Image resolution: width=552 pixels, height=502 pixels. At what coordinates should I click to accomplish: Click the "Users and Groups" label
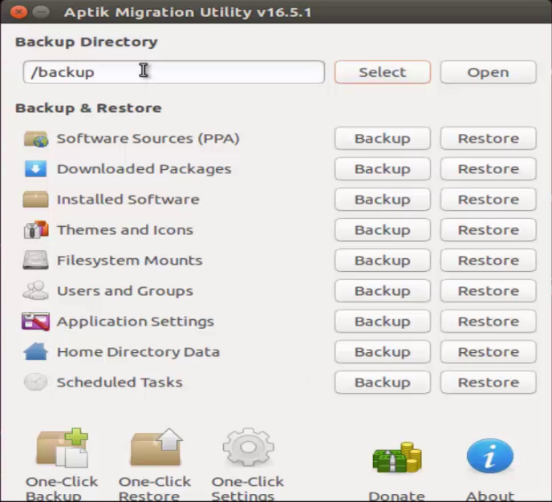coord(125,291)
